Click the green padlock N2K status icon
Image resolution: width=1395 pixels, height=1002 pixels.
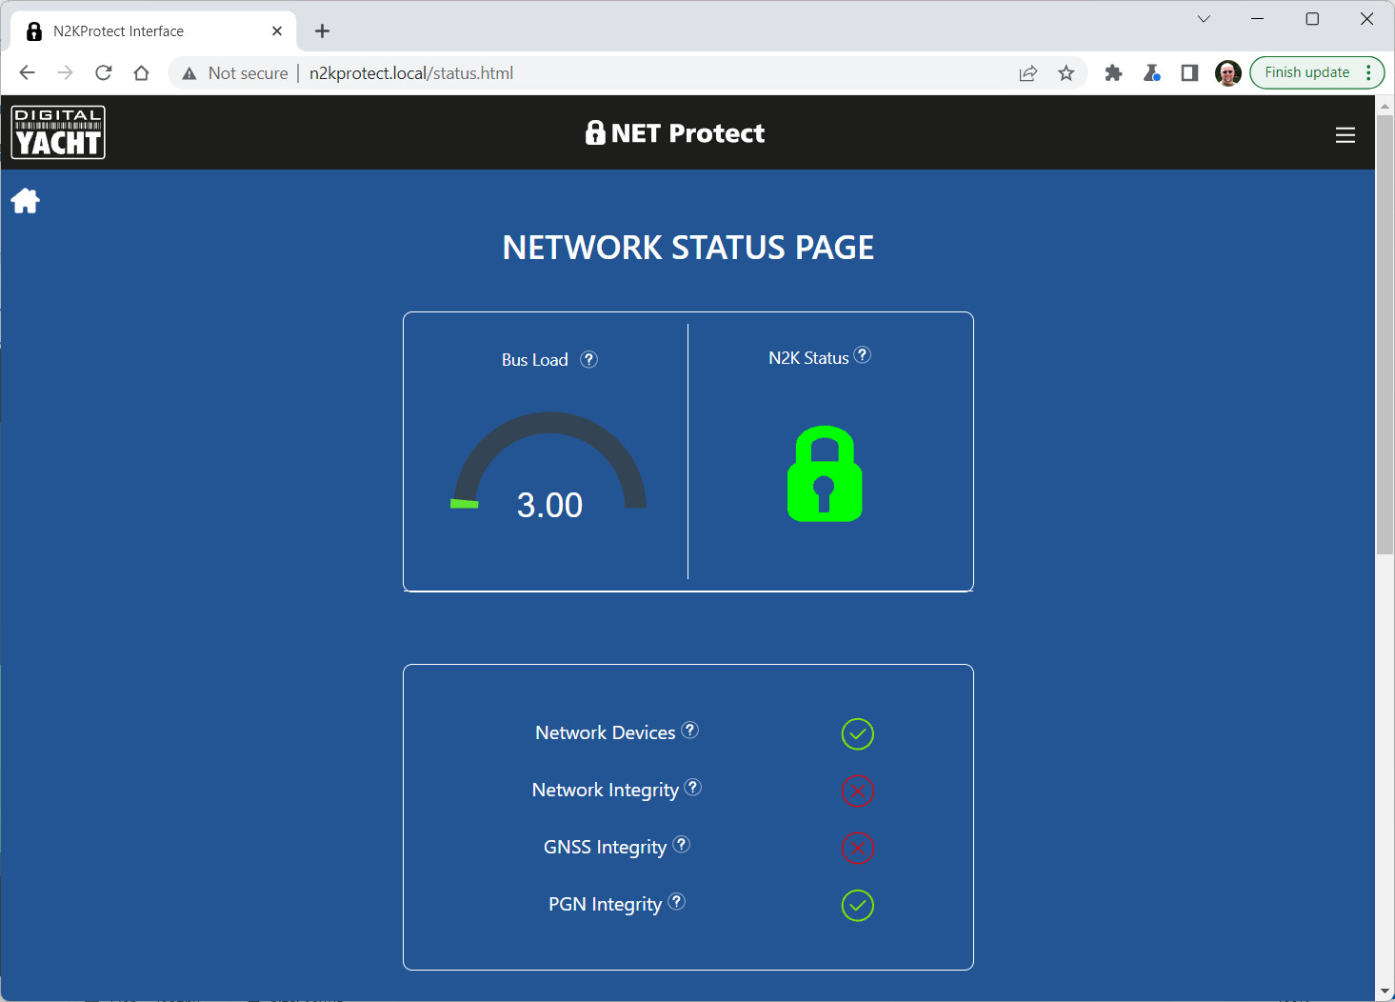tap(825, 474)
